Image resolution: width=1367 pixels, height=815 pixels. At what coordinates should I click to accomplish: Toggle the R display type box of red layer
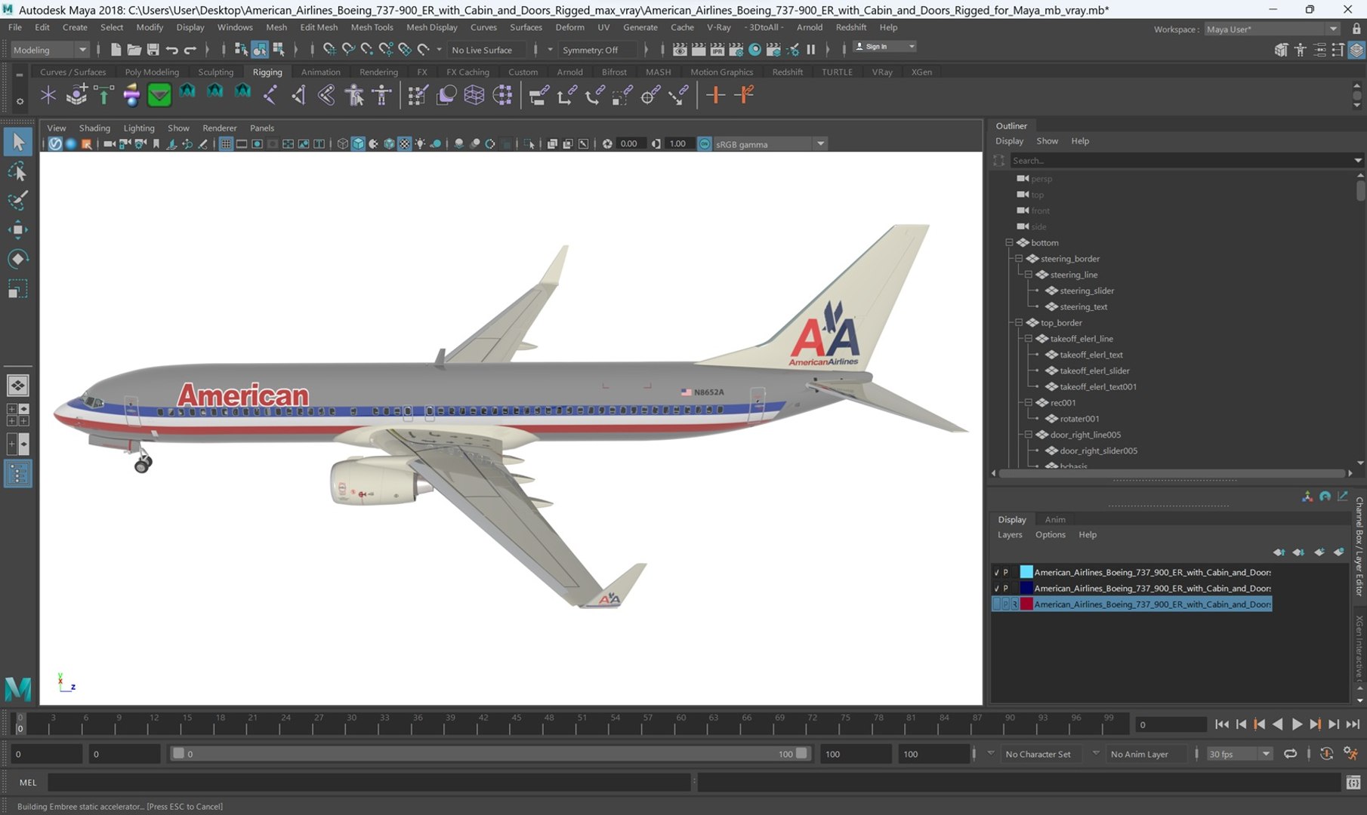click(x=1014, y=604)
